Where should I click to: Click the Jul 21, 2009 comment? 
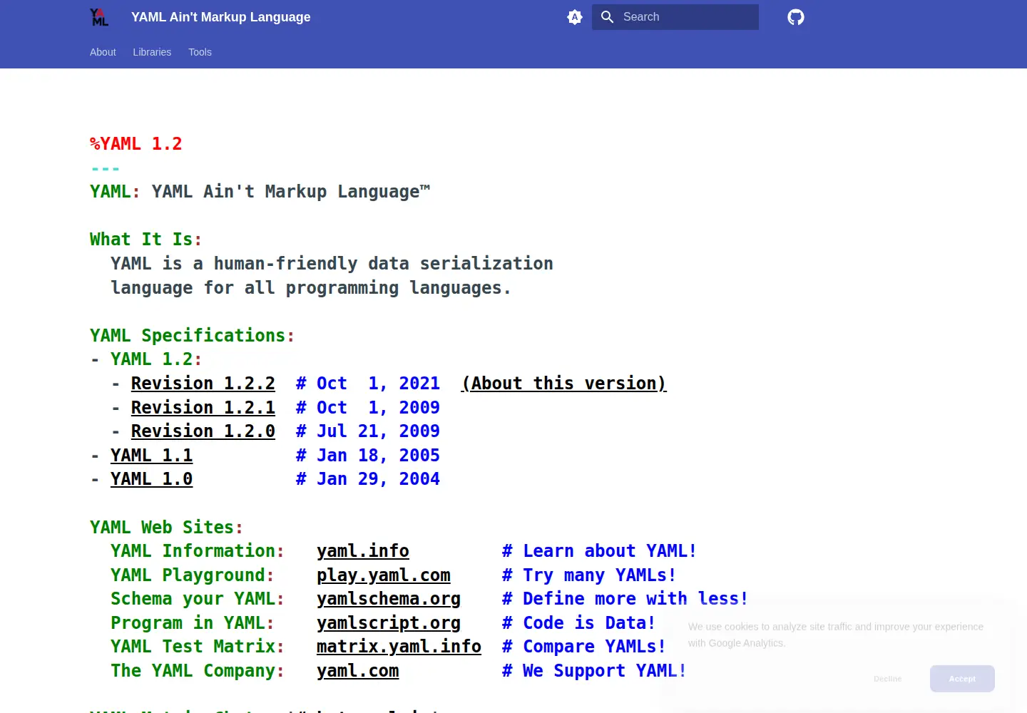point(368,431)
